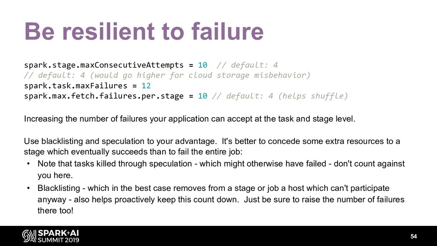Click the sentence starting "Increasing the number"

point(190,119)
